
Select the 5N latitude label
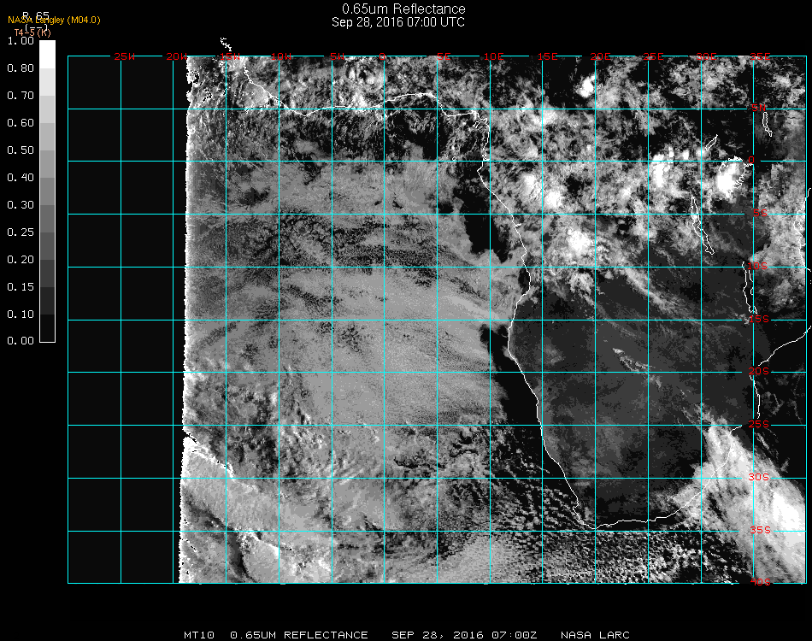click(x=759, y=108)
